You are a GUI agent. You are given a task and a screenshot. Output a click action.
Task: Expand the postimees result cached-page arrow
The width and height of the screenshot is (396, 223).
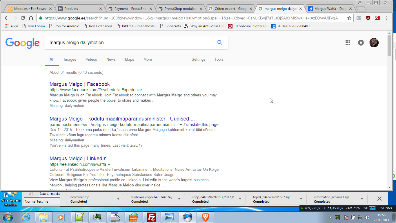181,125
